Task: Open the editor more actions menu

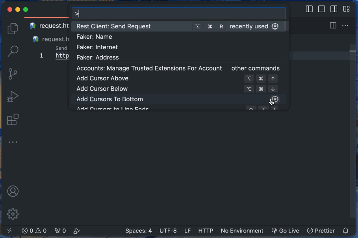Action: coord(345,25)
